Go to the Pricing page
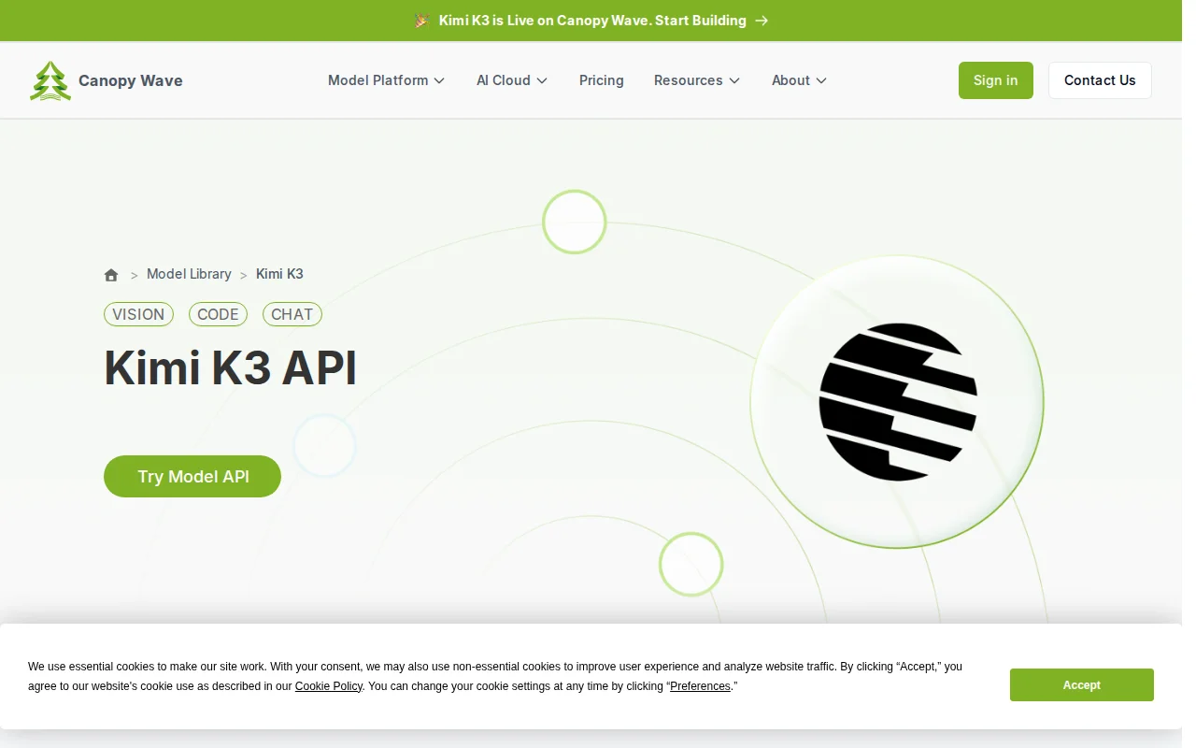Image resolution: width=1196 pixels, height=748 pixels. 602,80
